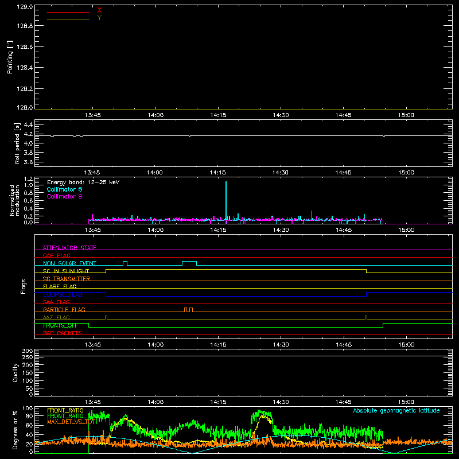The image size is (459, 459).
Task: Click the SC_TRANSMITTER flag label
Action: pyautogui.click(x=67, y=279)
